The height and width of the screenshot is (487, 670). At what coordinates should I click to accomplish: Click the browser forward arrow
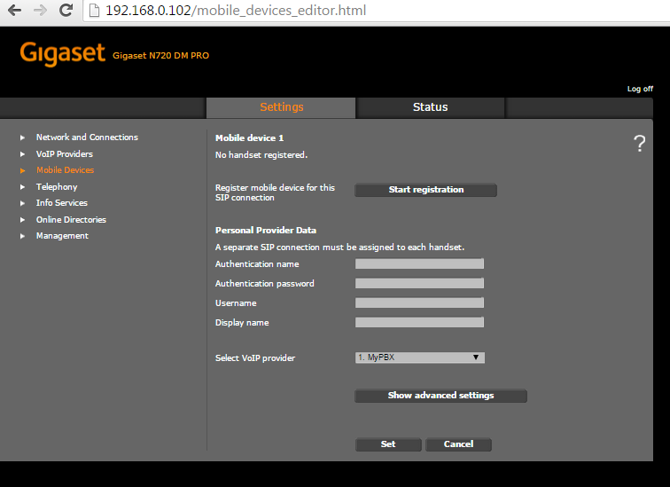(x=40, y=11)
